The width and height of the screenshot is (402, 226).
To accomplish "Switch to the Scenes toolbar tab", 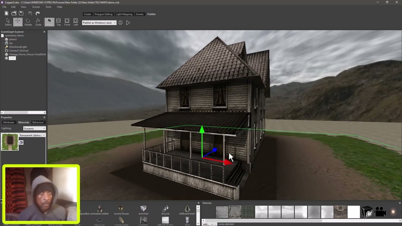I will coord(139,14).
